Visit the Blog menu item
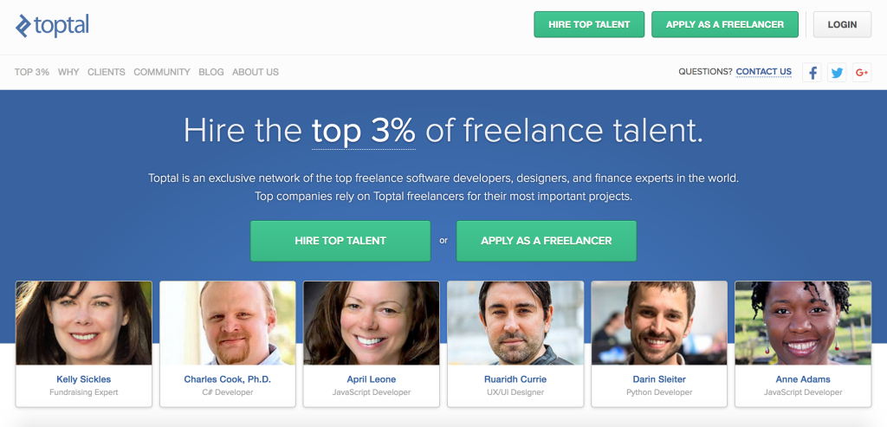The width and height of the screenshot is (887, 427). pyautogui.click(x=210, y=72)
